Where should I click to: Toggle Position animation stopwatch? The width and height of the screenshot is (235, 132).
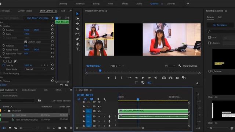click(4, 30)
